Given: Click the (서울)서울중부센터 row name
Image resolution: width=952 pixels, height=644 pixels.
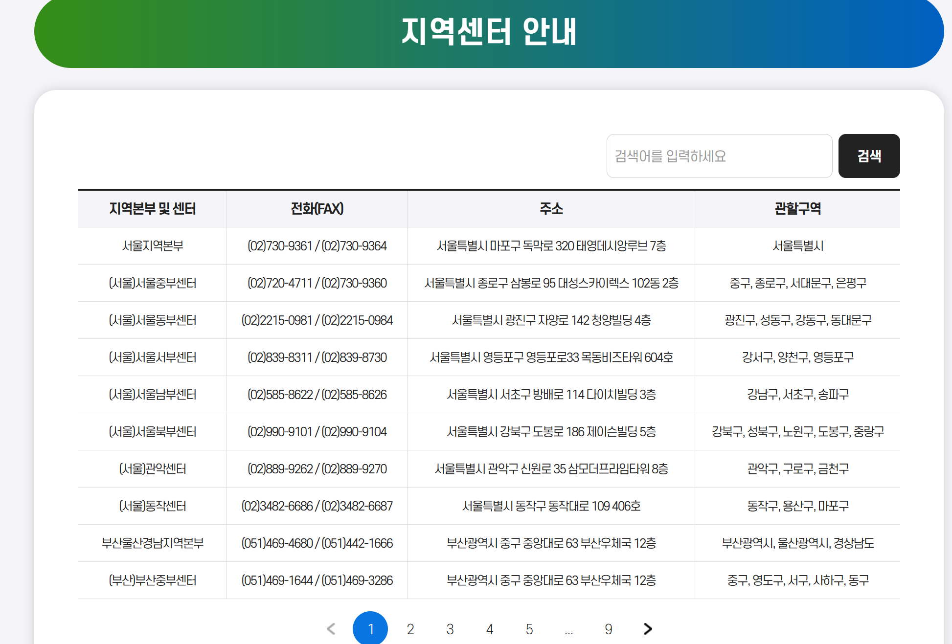Looking at the screenshot, I should pos(152,283).
